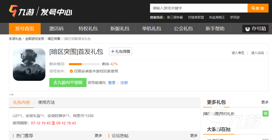Screen dimensions: 272x140
Task: Select the 礼包内容 tab
Action: 22,102
